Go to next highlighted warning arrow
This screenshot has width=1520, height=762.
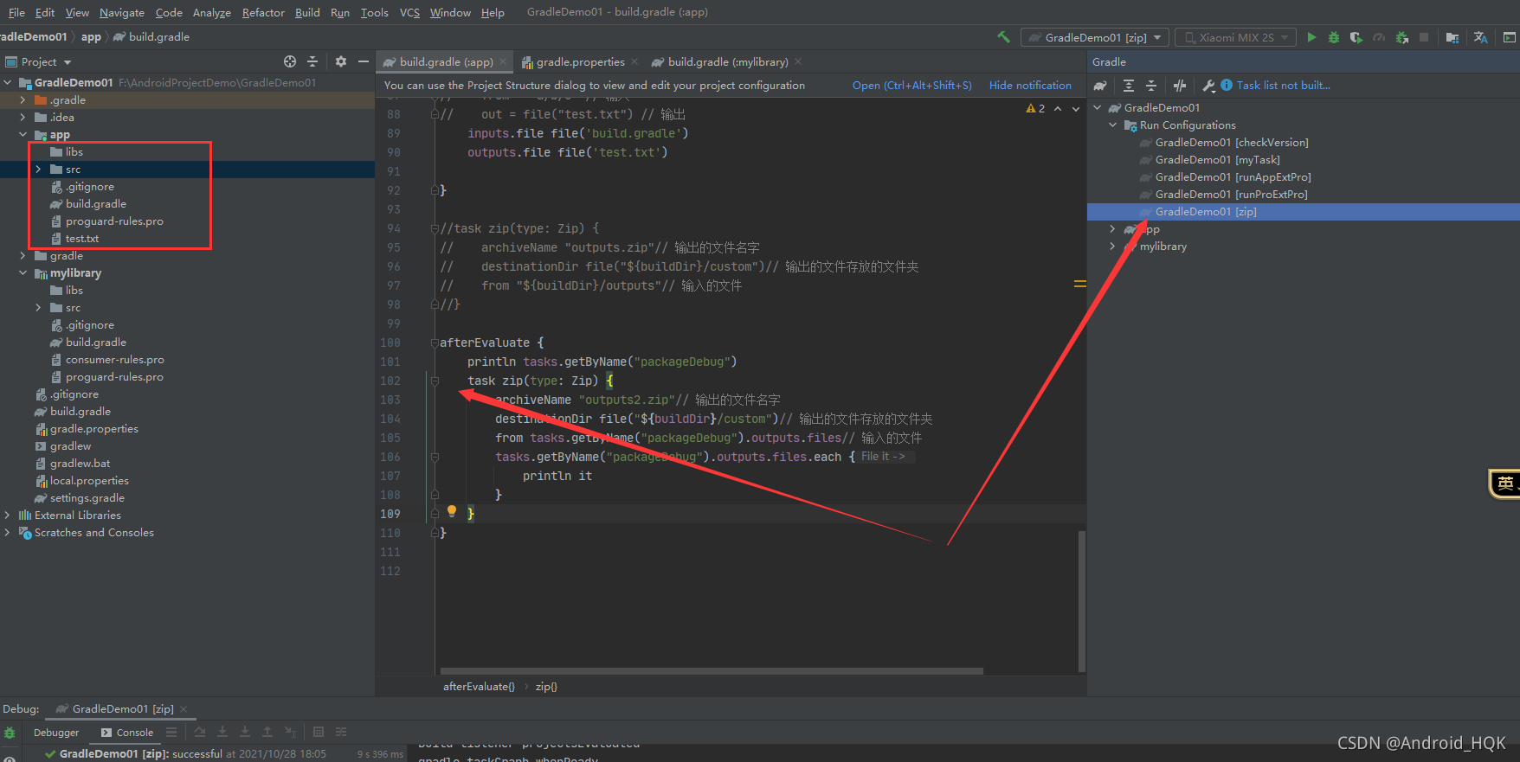coord(1076,108)
